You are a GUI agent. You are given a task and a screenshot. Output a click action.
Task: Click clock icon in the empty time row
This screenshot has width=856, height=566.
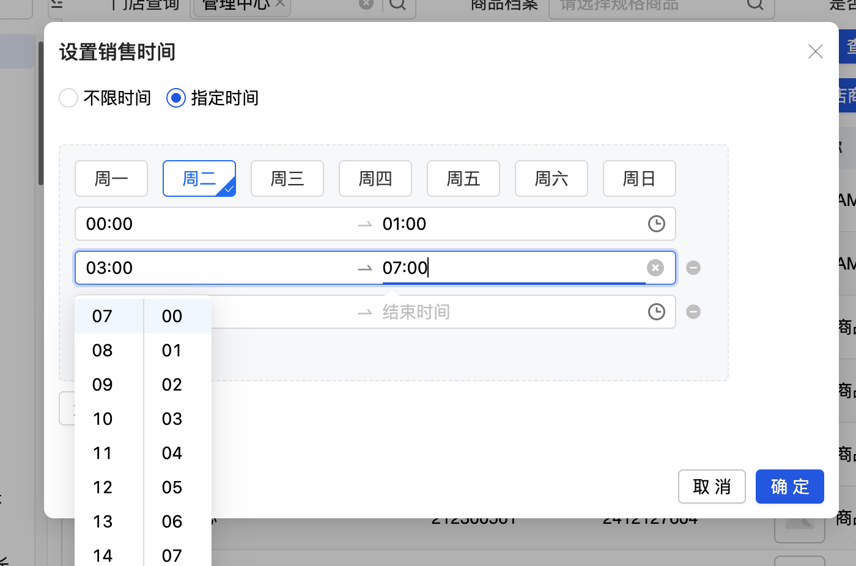[656, 312]
